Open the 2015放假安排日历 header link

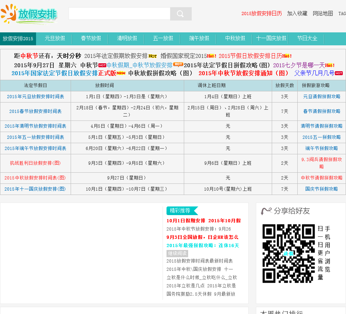pos(261,14)
